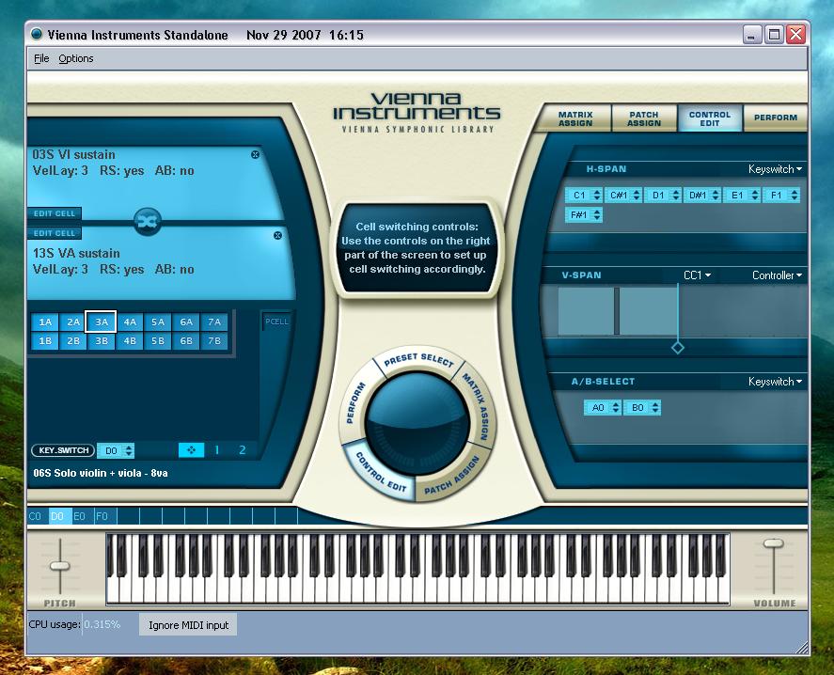Screen dimensions: 834x675
Task: Click Perform on the wheel
Action: tap(355, 402)
